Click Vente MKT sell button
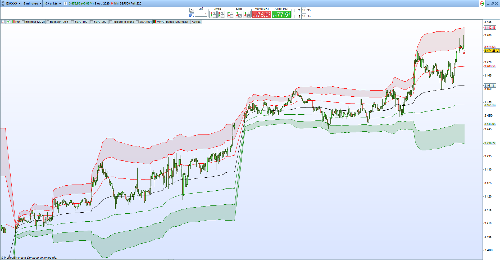 [x=262, y=15]
